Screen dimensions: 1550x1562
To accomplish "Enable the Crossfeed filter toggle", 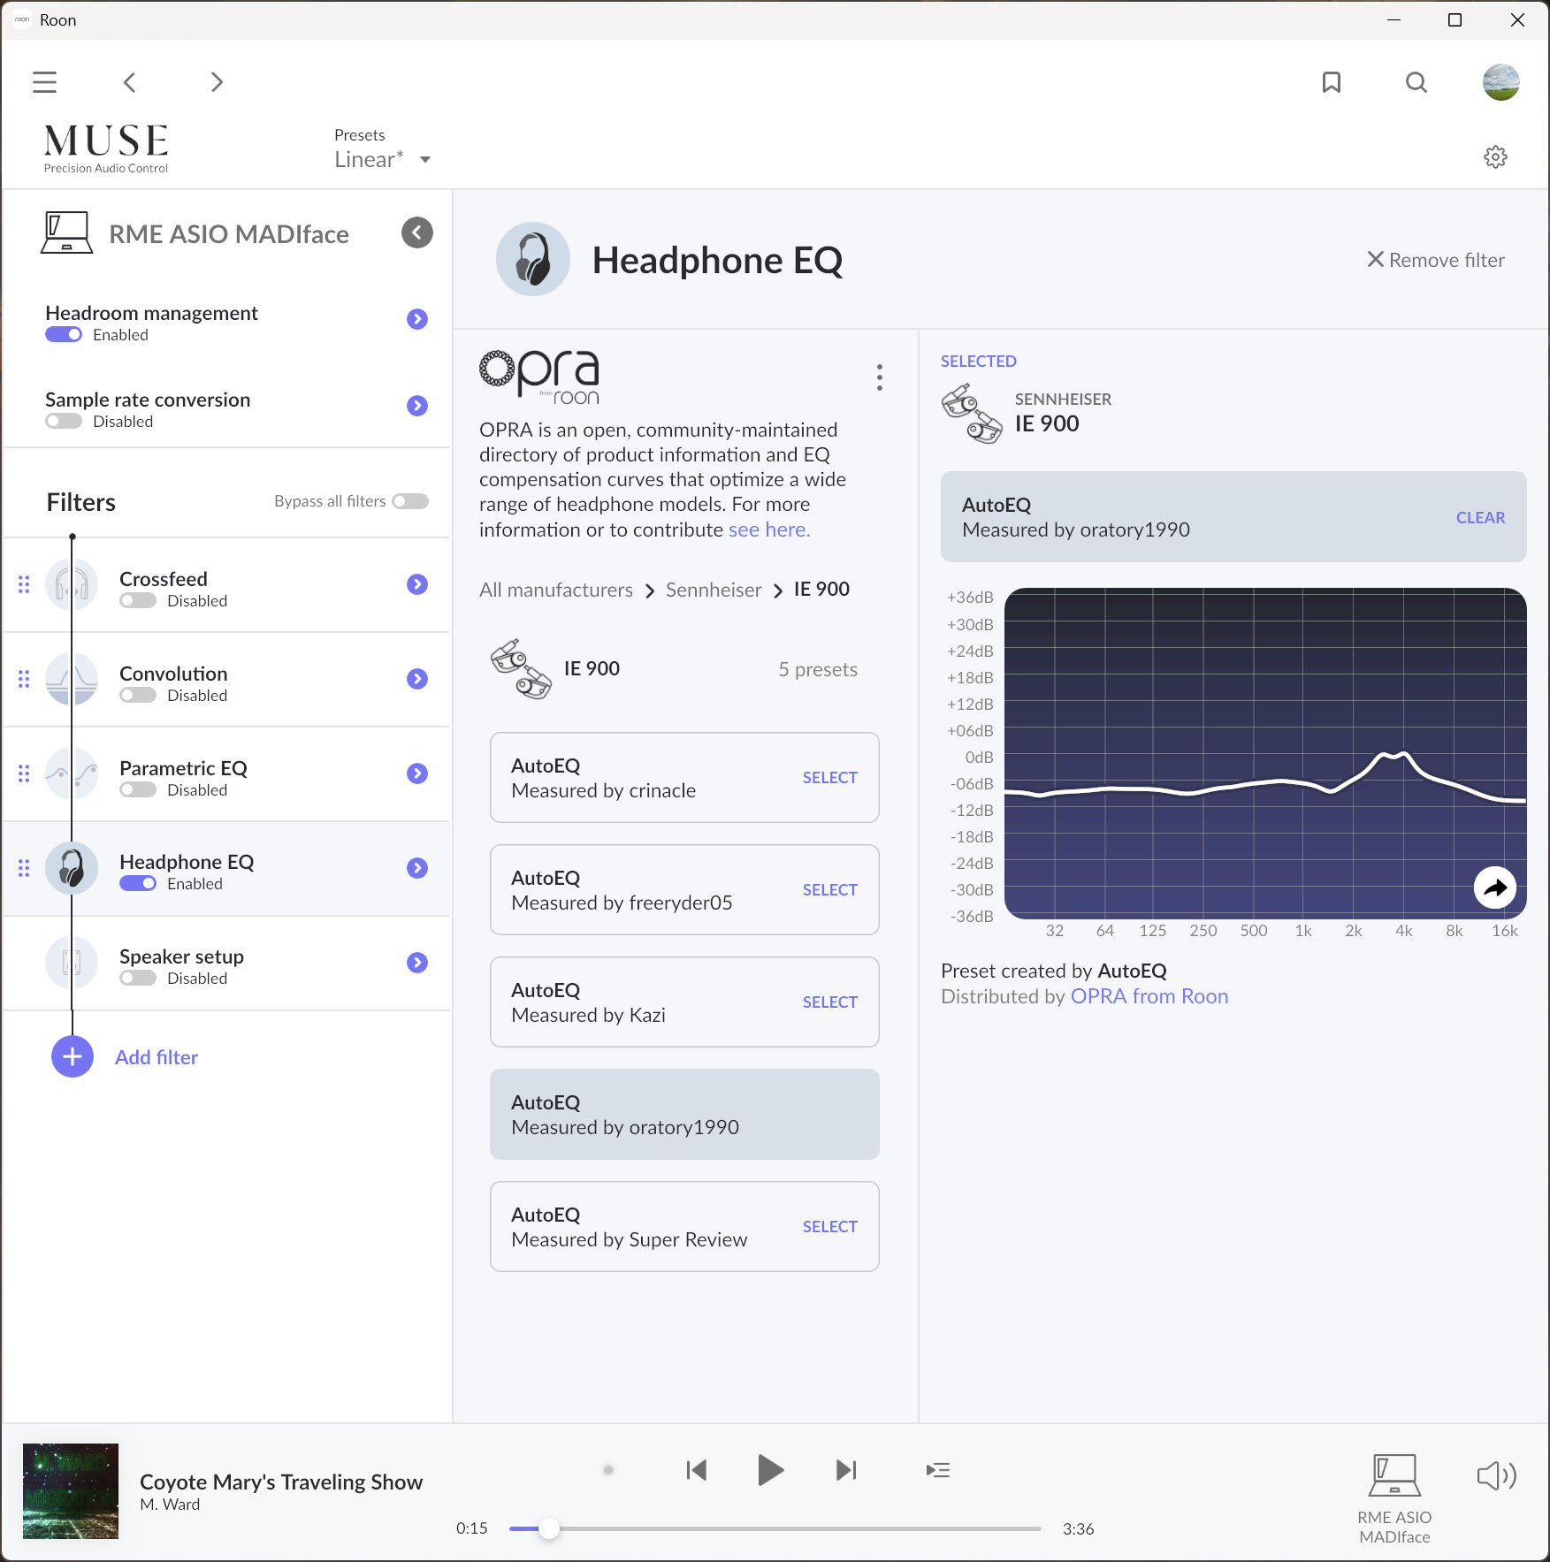I will 138,601.
